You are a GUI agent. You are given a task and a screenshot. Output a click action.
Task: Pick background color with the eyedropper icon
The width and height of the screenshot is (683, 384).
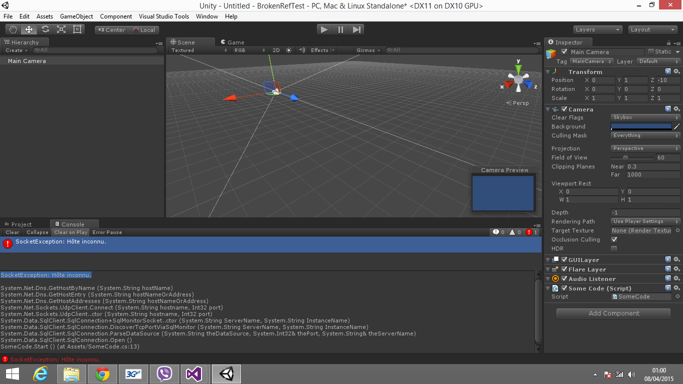(x=677, y=126)
